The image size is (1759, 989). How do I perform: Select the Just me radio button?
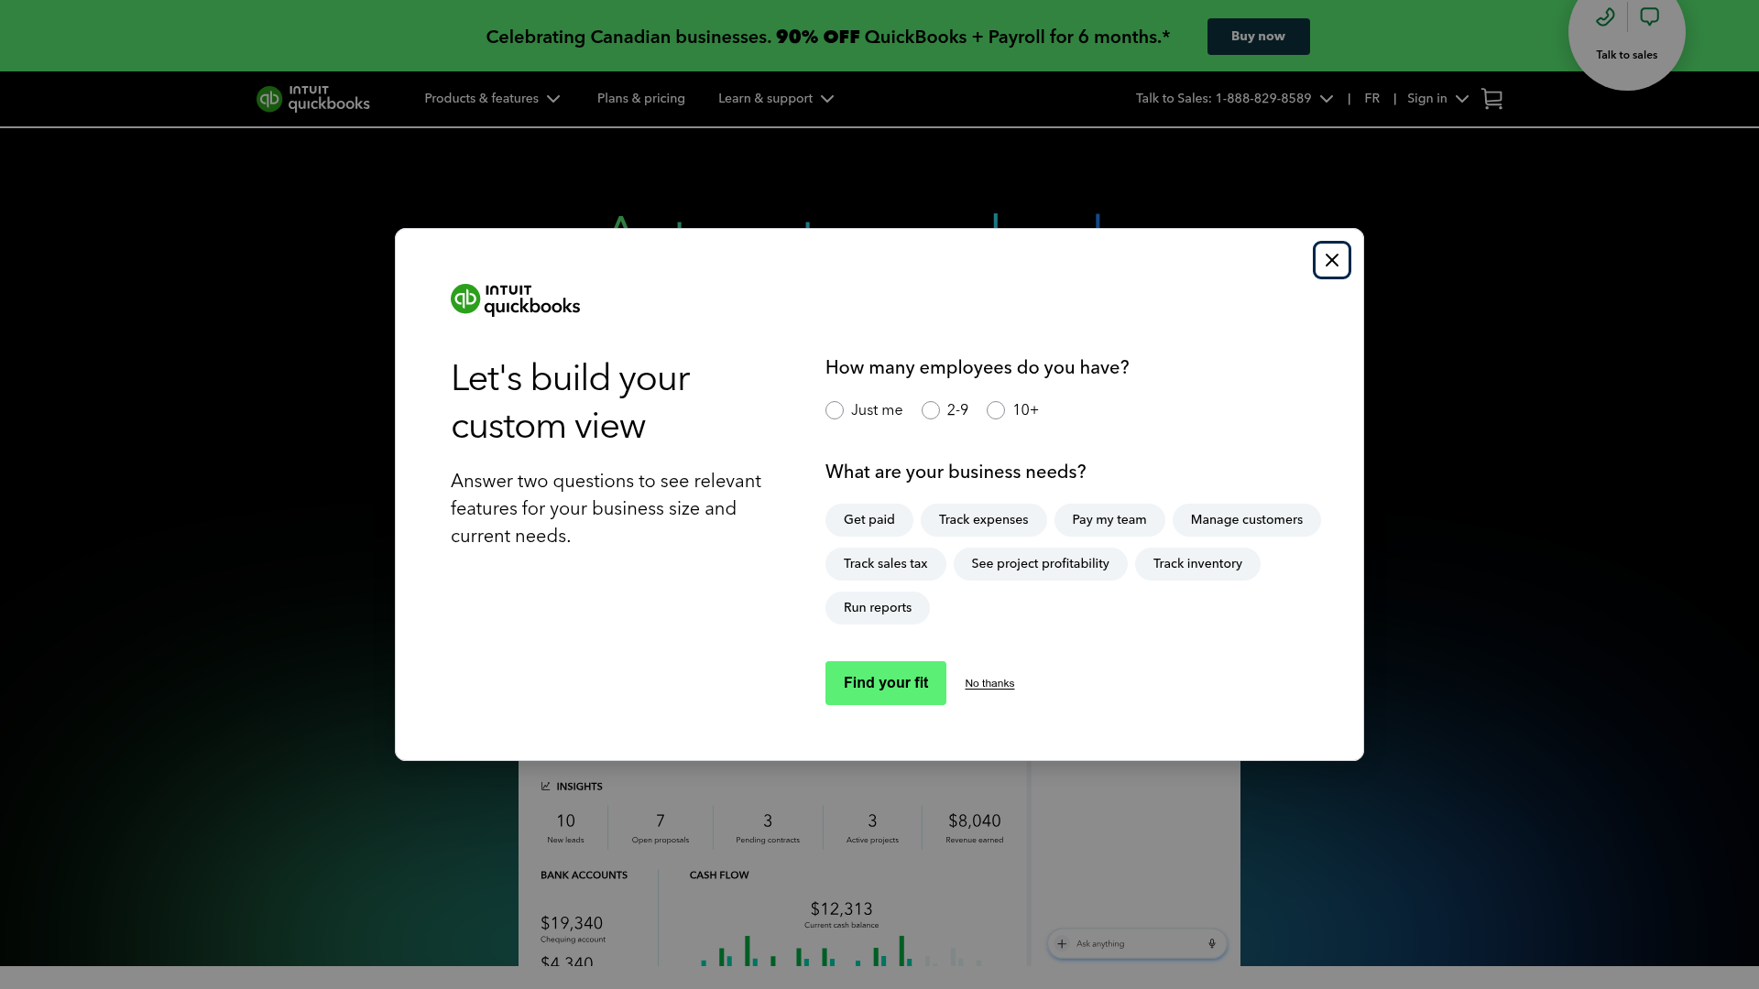coord(835,410)
